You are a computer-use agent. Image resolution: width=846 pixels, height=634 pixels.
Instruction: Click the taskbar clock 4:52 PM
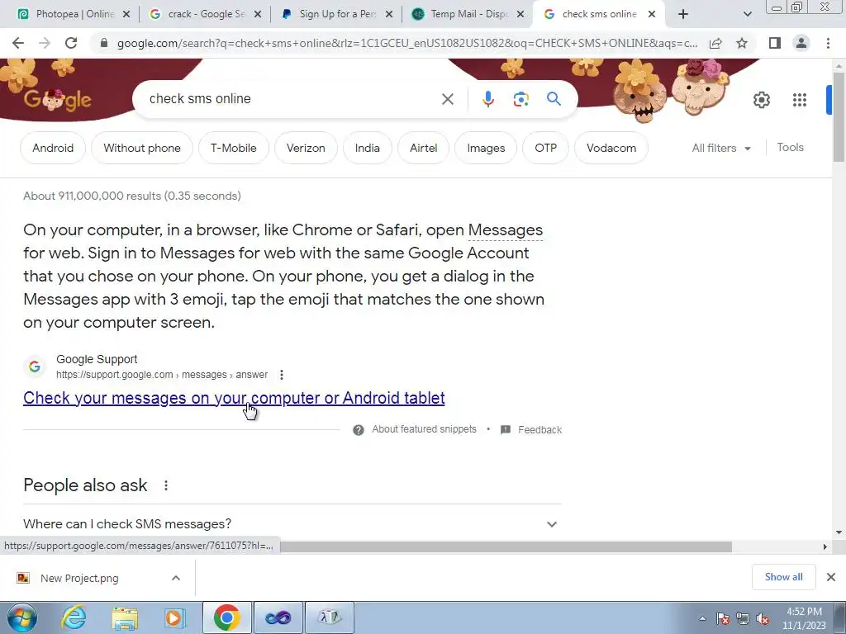804,618
